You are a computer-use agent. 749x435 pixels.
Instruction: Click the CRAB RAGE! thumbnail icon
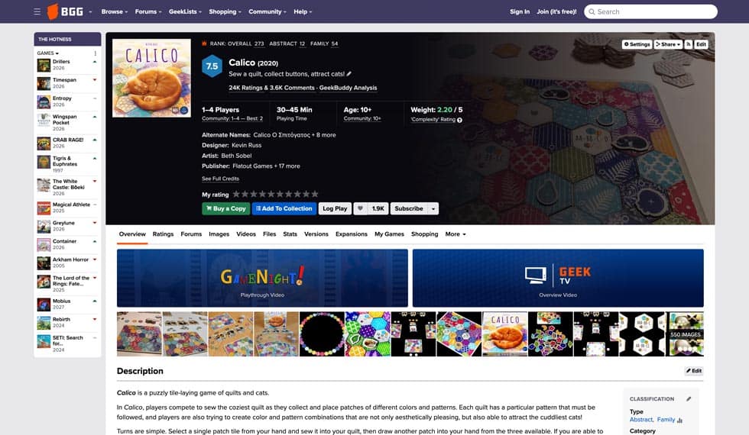tap(44, 143)
